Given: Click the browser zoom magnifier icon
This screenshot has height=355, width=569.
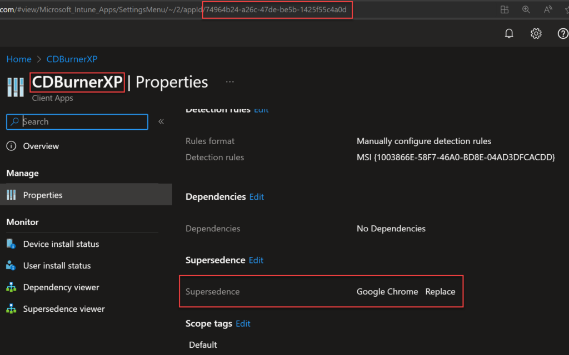Looking at the screenshot, I should tap(526, 10).
